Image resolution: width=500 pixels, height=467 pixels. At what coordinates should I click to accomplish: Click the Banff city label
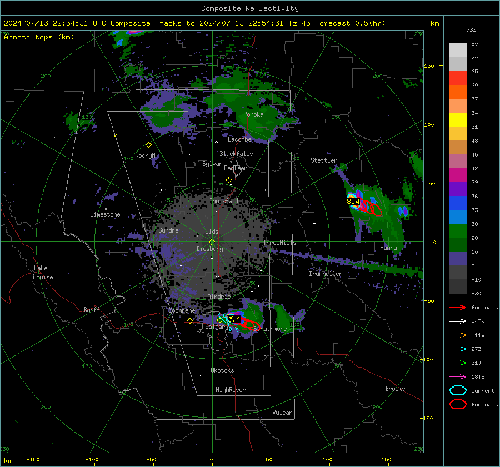click(x=92, y=309)
